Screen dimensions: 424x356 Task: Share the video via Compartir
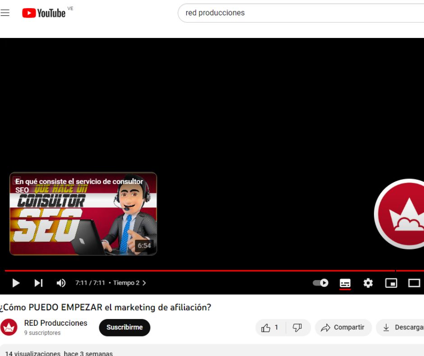[x=343, y=328]
